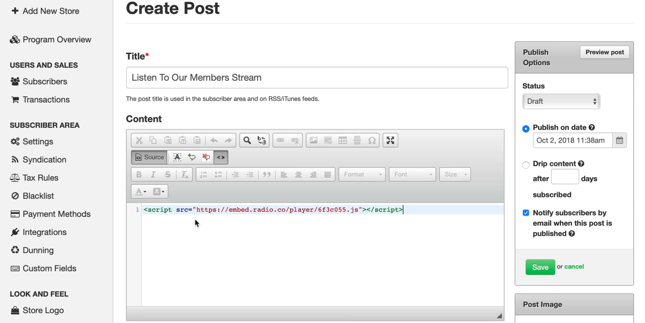Open the Format dropdown in editor
The width and height of the screenshot is (645, 323).
[362, 174]
